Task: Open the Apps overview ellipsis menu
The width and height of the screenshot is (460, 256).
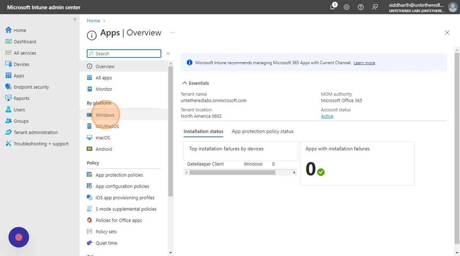Action: point(172,33)
